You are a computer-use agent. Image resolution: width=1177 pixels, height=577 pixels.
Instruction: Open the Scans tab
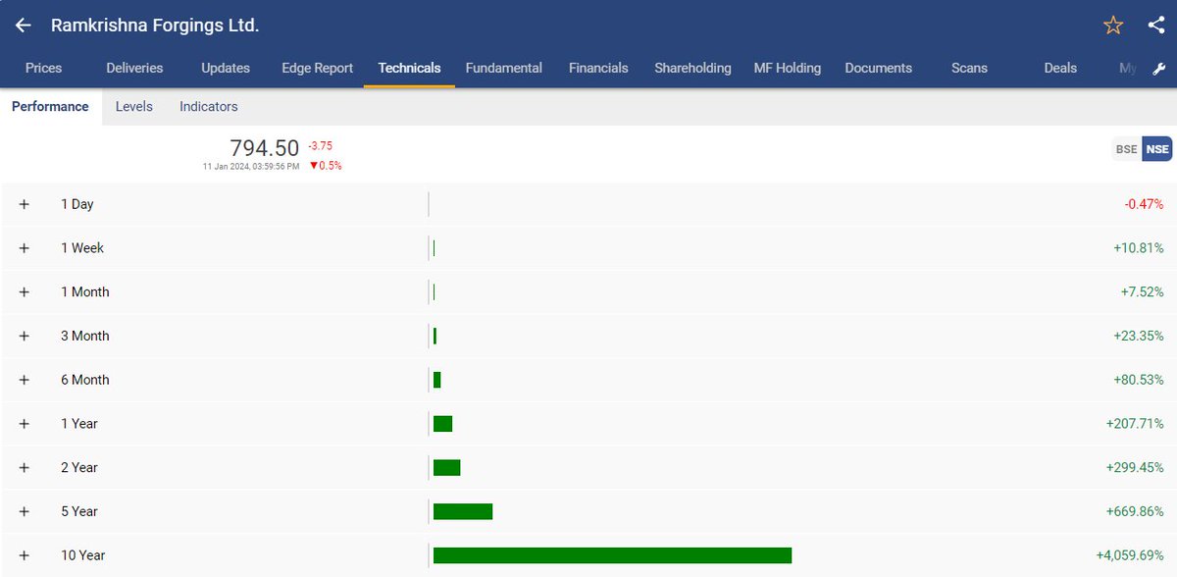[x=969, y=68]
